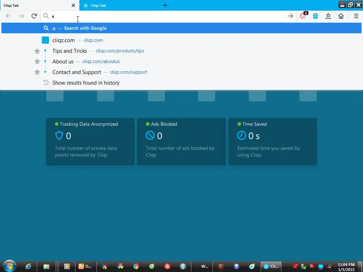This screenshot has height=272, width=363.
Task: Open the orange media player taskbar icon
Action: click(x=67, y=266)
